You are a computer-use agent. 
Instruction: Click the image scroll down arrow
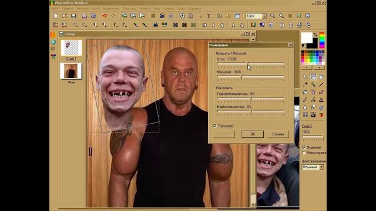click(253, 205)
